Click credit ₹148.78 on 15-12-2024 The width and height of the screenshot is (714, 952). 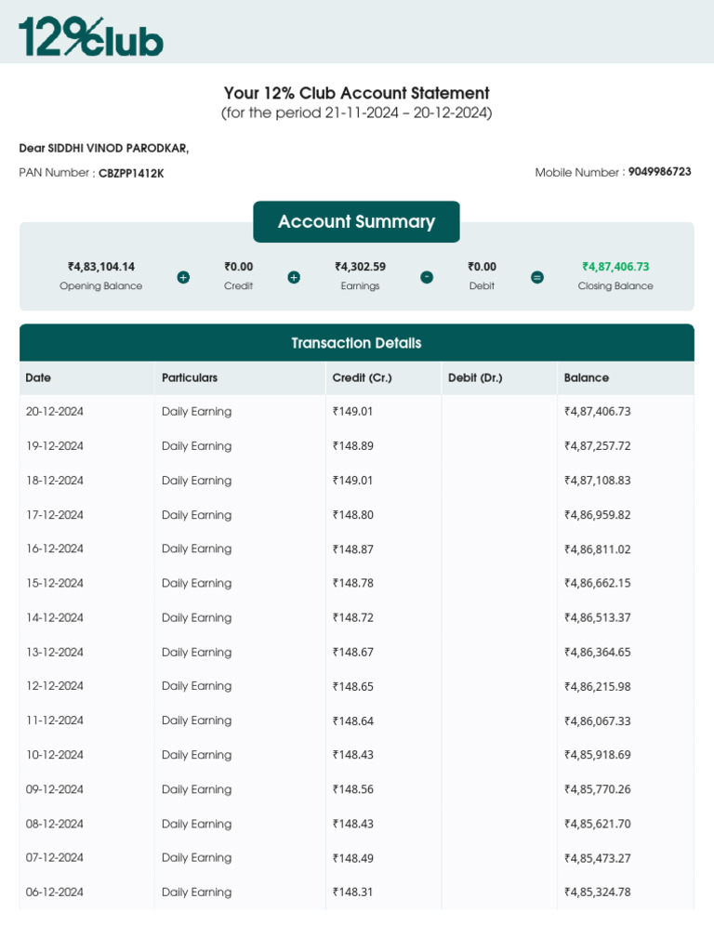pos(352,583)
